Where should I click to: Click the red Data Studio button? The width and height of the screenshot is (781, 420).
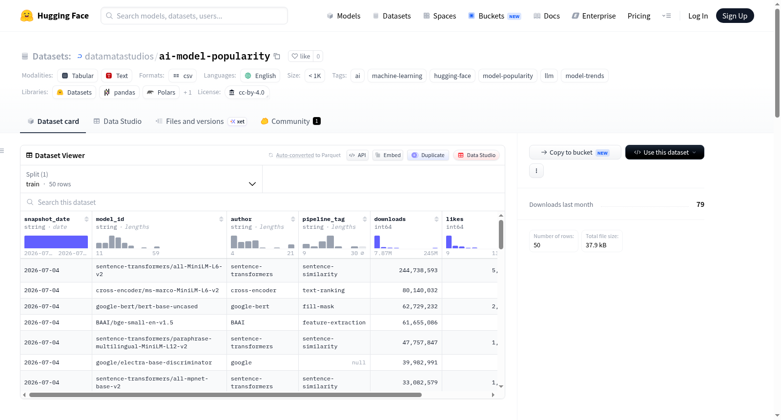pyautogui.click(x=476, y=155)
